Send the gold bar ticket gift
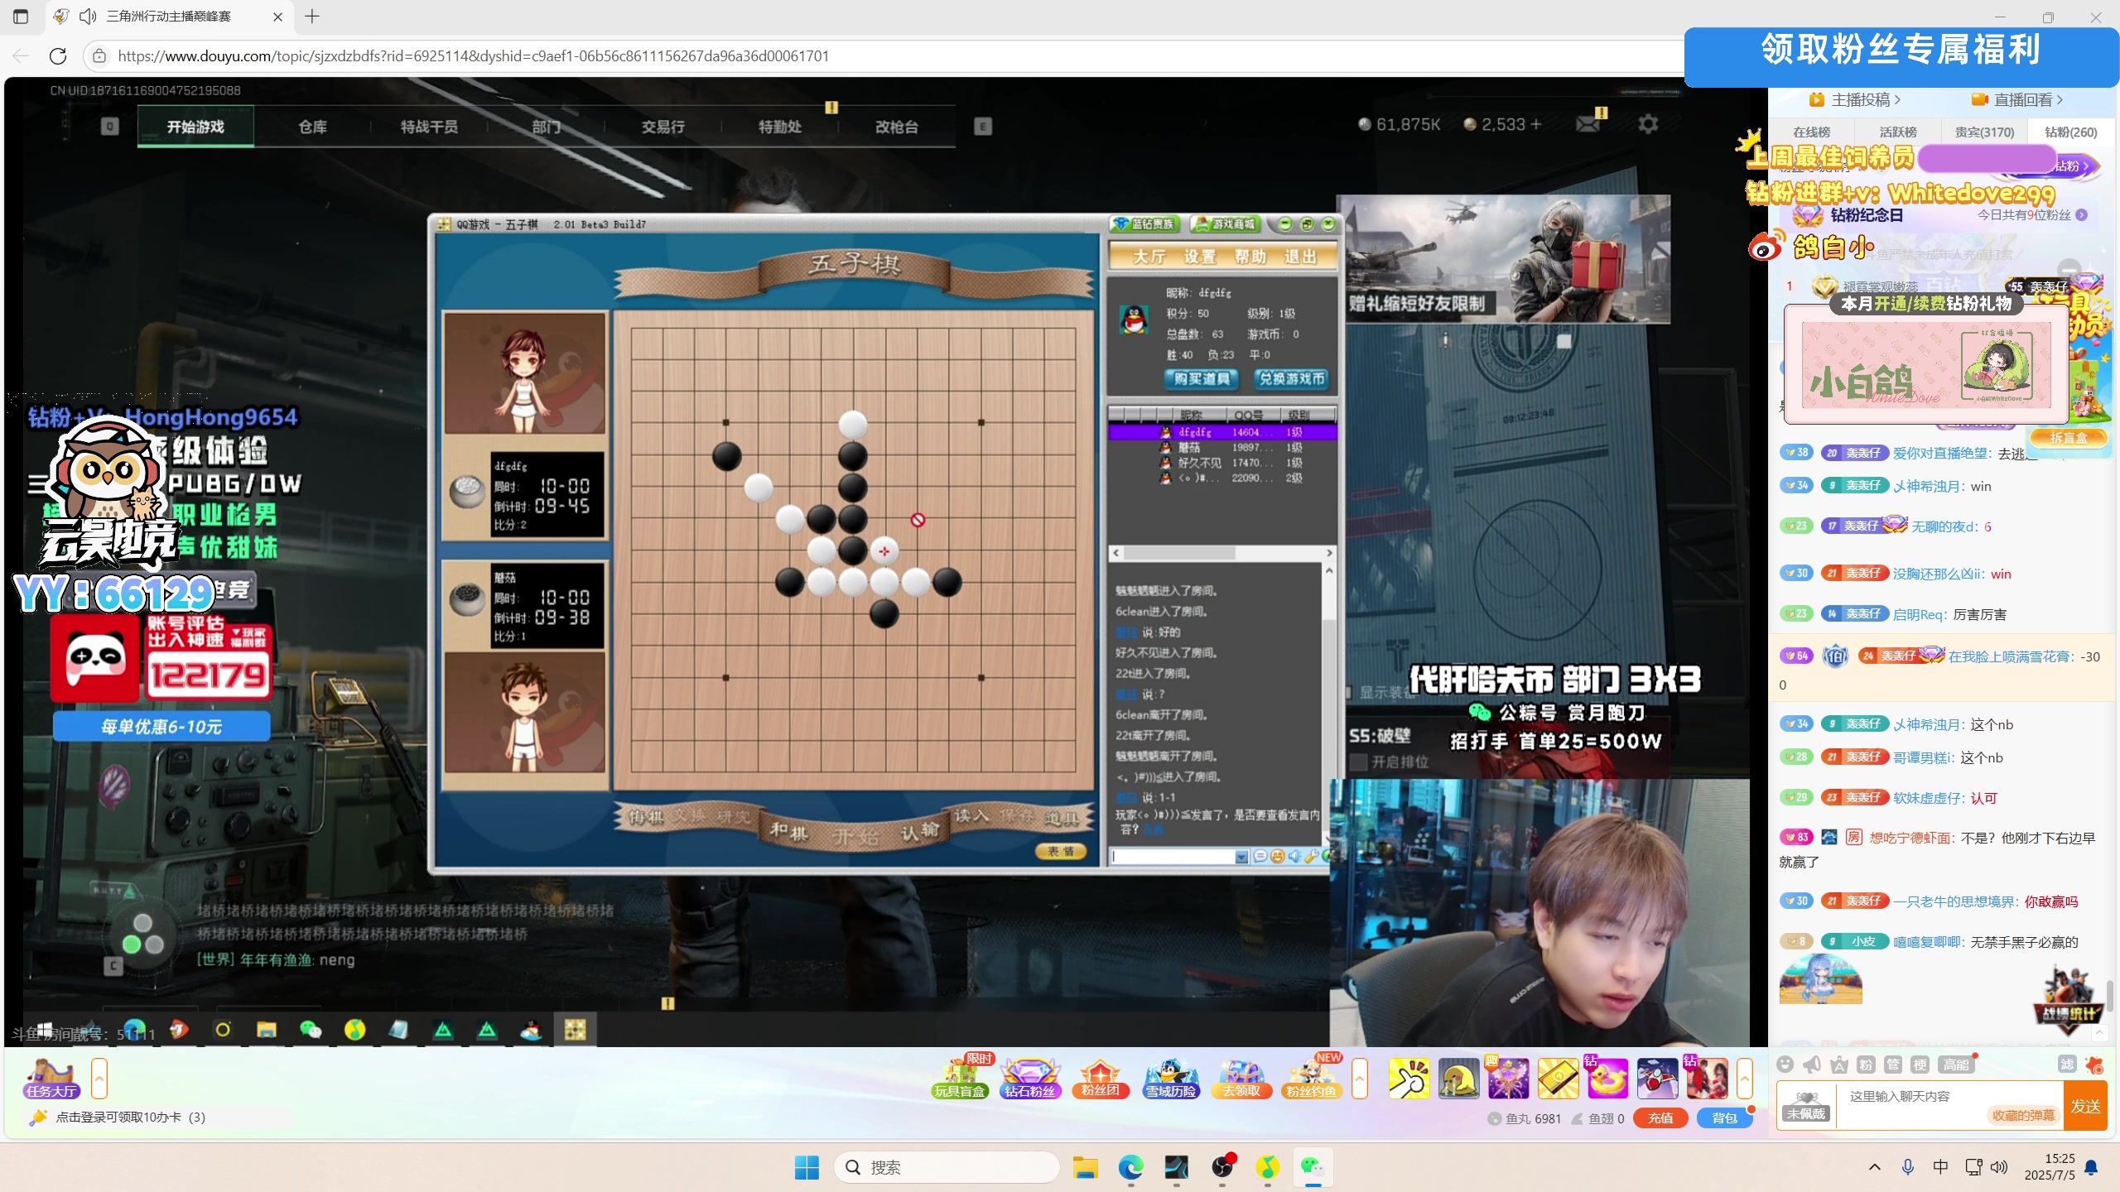 [x=1558, y=1079]
